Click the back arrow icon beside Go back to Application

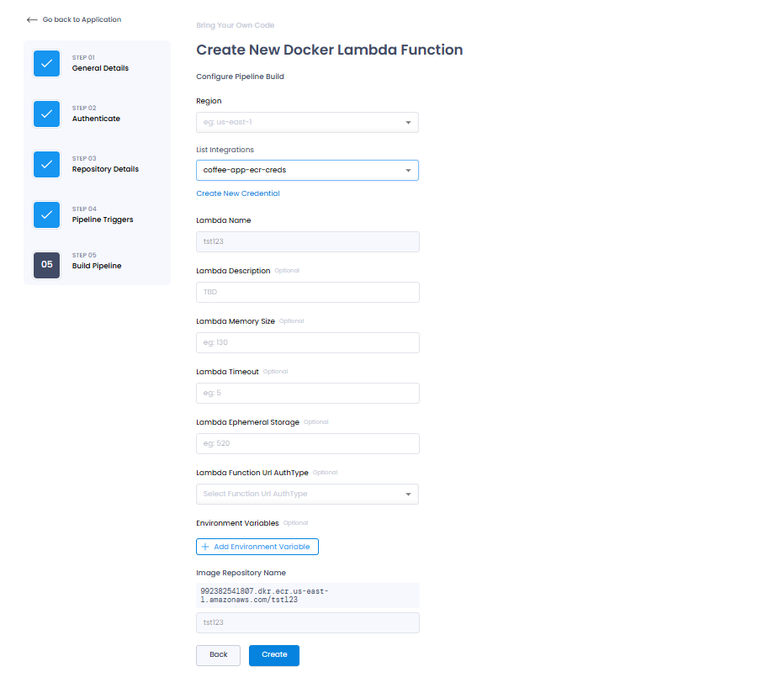tap(32, 20)
